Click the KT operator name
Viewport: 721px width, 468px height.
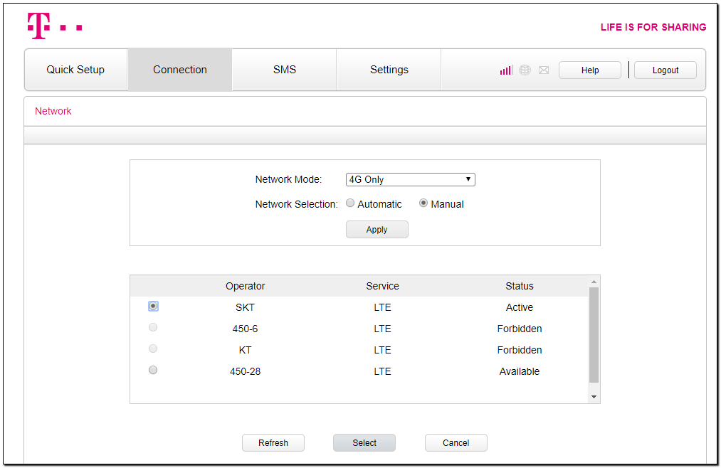[x=245, y=350]
